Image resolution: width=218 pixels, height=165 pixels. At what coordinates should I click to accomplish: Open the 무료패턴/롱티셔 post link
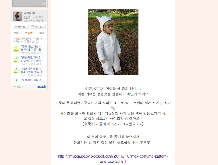pyautogui.click(x=31, y=80)
